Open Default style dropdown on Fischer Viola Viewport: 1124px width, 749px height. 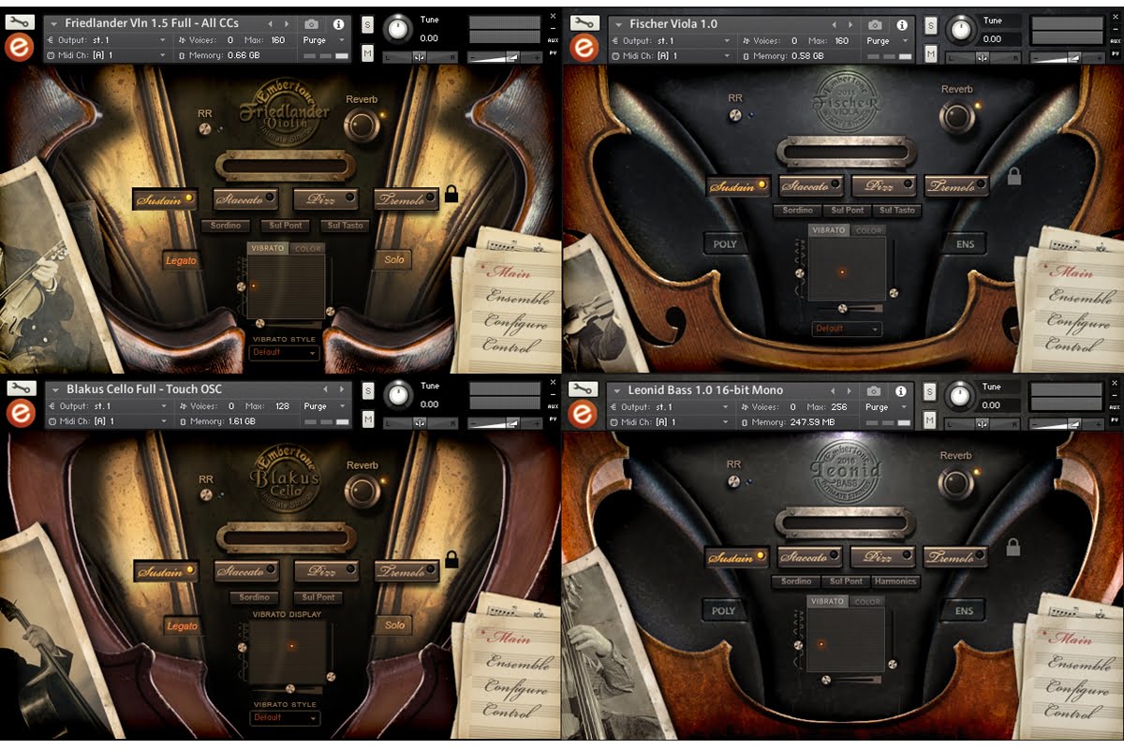click(x=847, y=329)
